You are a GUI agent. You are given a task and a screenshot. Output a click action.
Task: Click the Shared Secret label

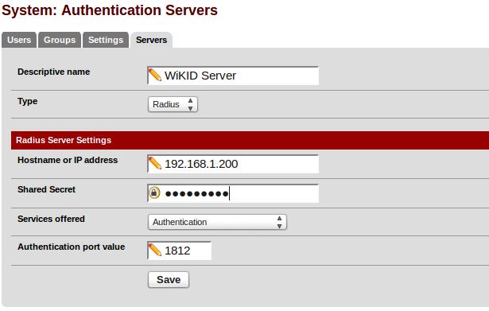(x=46, y=189)
